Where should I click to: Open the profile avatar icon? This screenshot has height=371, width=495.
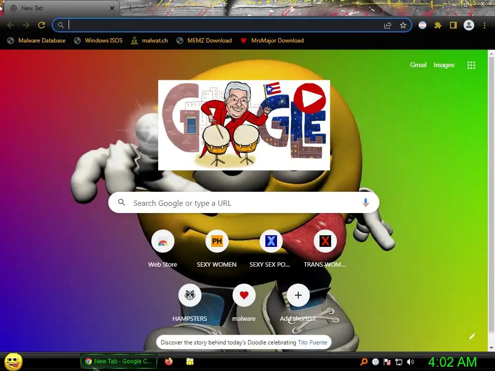pos(469,25)
